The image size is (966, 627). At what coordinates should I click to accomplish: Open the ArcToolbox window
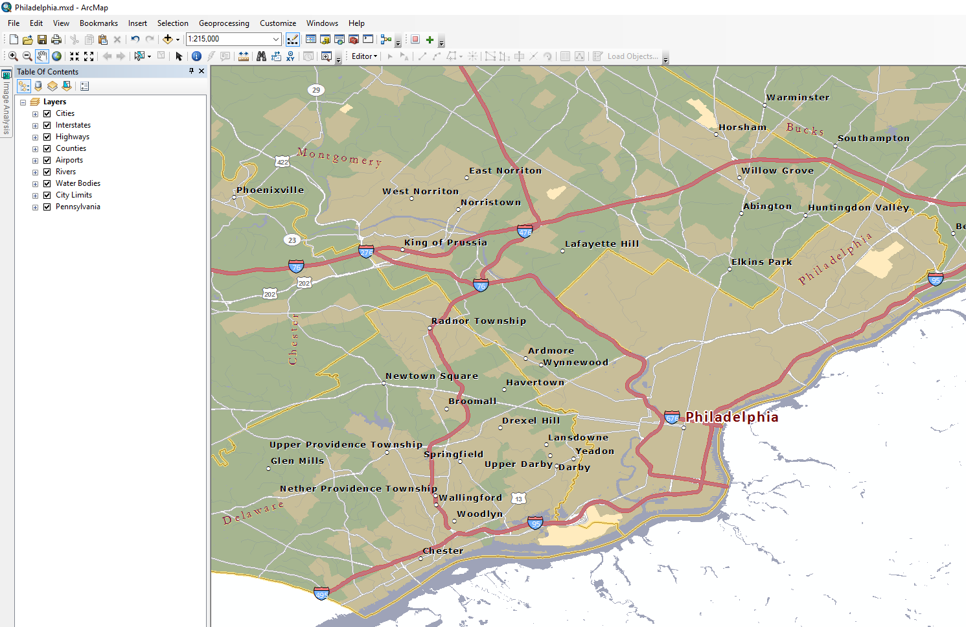tap(353, 40)
